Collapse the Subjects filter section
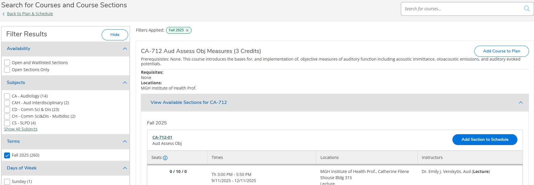This screenshot has width=534, height=185. [125, 83]
